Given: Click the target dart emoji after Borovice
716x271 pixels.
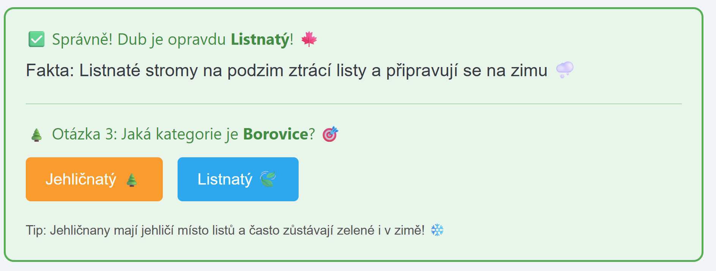Looking at the screenshot, I should pyautogui.click(x=330, y=134).
